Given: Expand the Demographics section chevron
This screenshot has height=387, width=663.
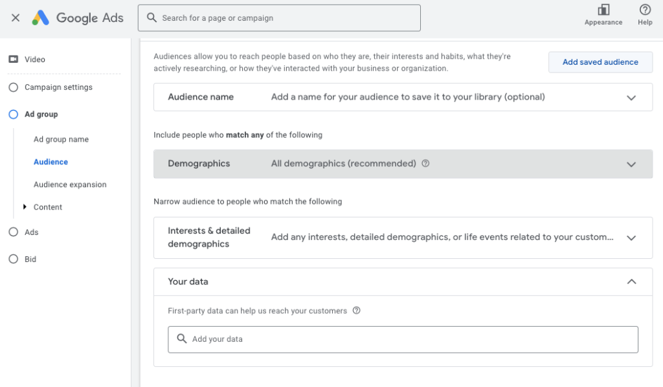Looking at the screenshot, I should 631,164.
